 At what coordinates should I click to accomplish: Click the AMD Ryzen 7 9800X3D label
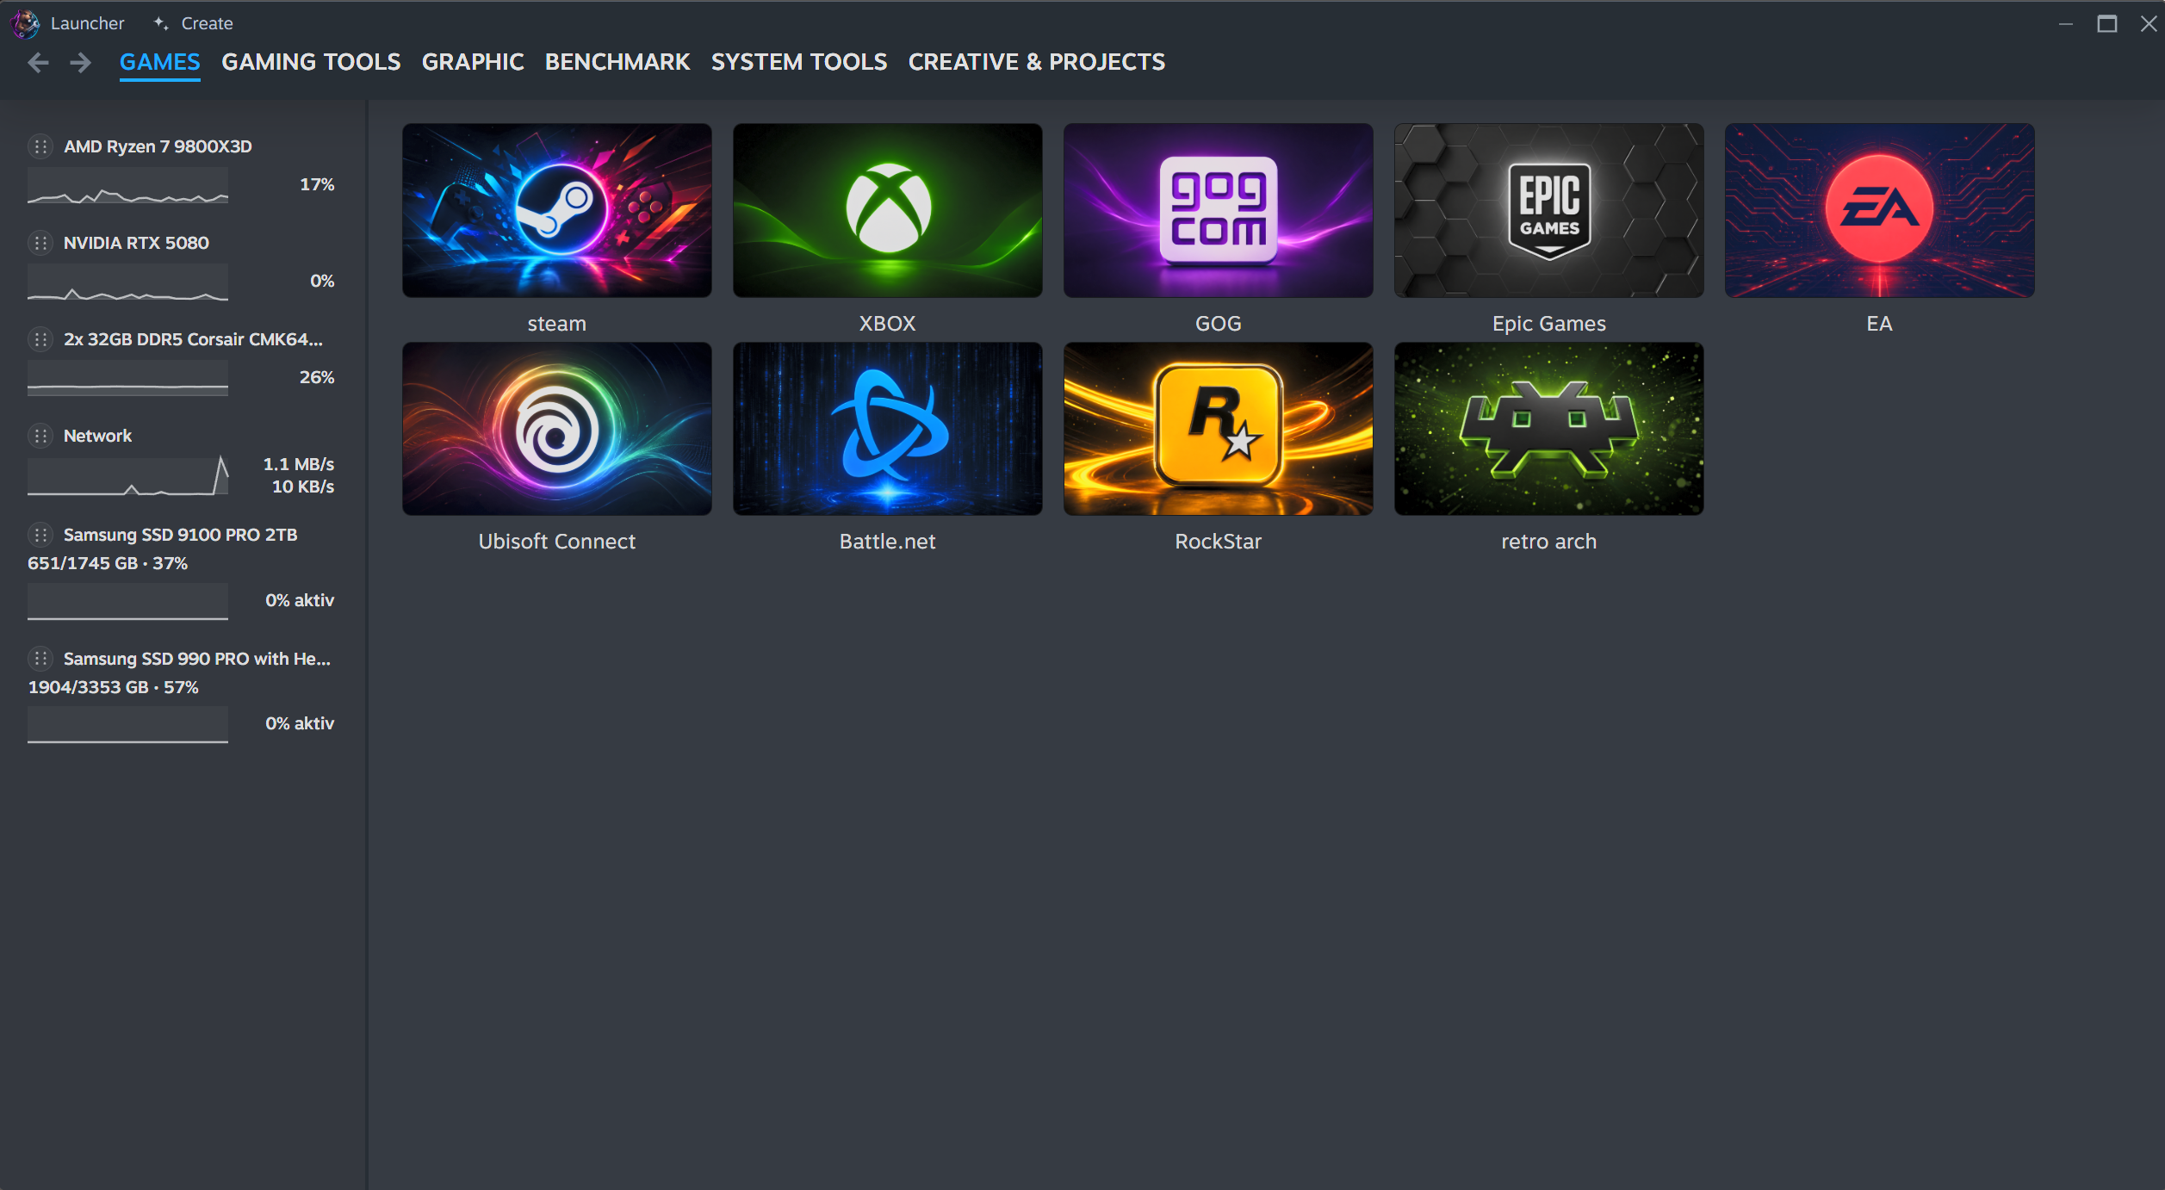click(158, 146)
